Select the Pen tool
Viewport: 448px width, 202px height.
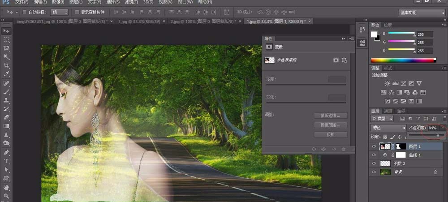[6, 153]
